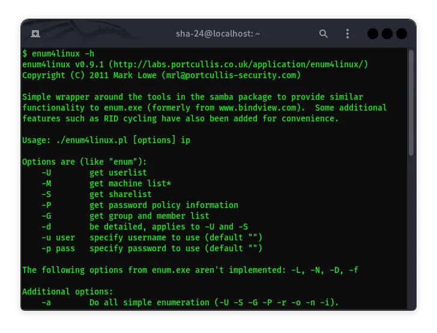Click the Additional options: heading
This screenshot has height=333, width=437.
coord(68,292)
